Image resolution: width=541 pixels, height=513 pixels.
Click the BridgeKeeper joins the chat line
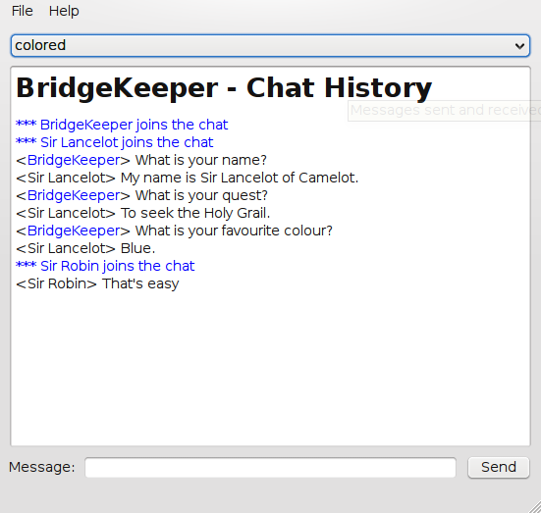(x=122, y=125)
